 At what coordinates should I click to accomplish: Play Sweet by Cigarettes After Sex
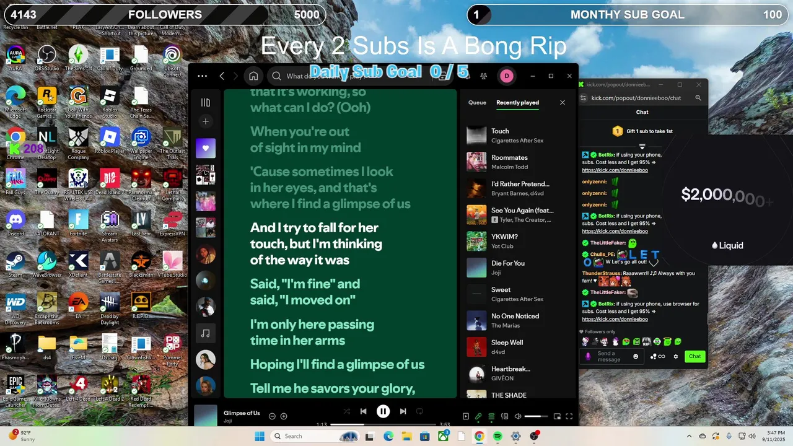tap(519, 294)
